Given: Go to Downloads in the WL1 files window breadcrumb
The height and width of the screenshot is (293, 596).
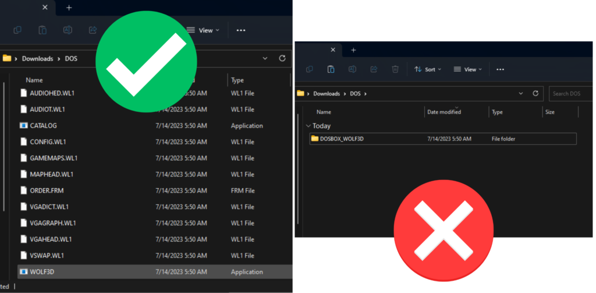Looking at the screenshot, I should tap(37, 59).
